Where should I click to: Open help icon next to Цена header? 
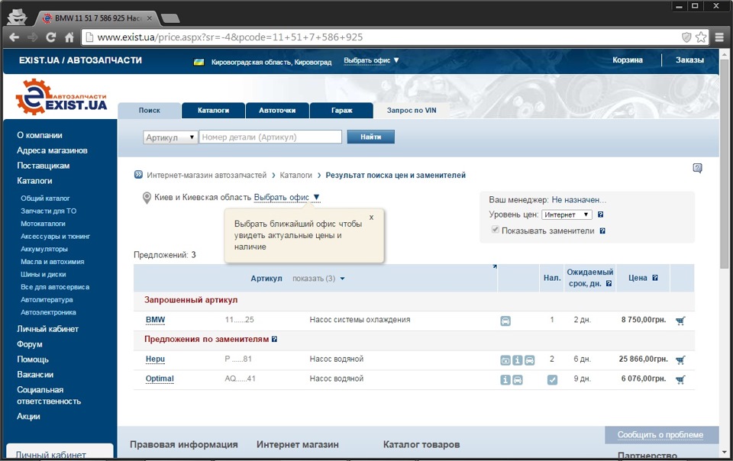click(655, 278)
